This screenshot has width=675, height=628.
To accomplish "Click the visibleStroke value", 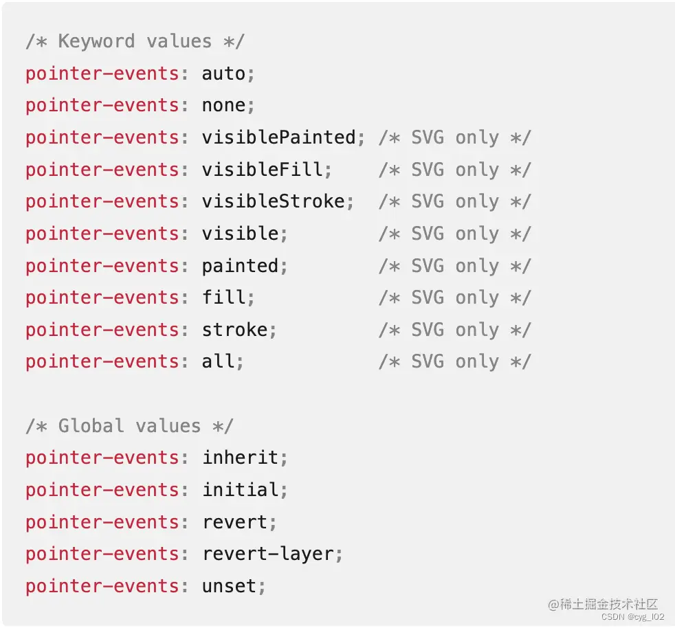I will click(274, 201).
